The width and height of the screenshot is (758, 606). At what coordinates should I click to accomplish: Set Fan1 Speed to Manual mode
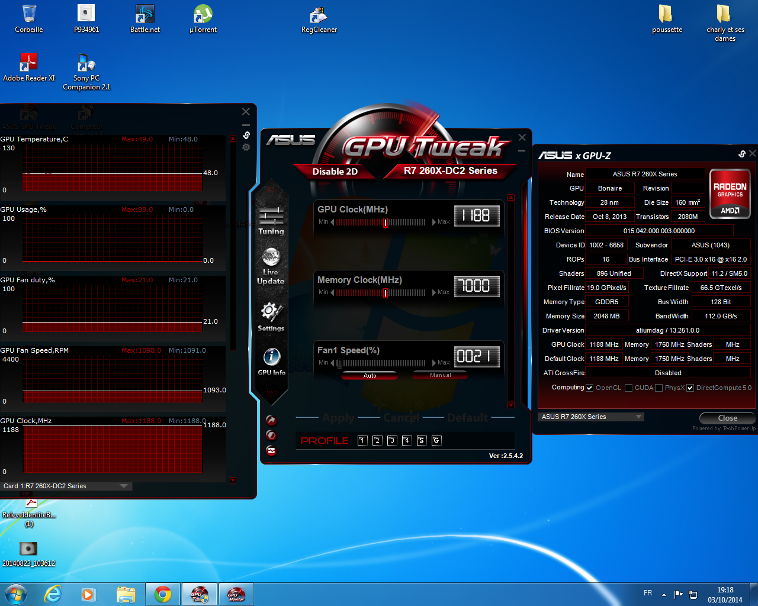(x=440, y=375)
